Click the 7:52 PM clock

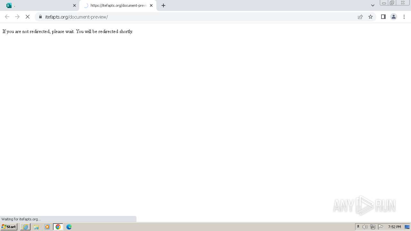coord(394,227)
